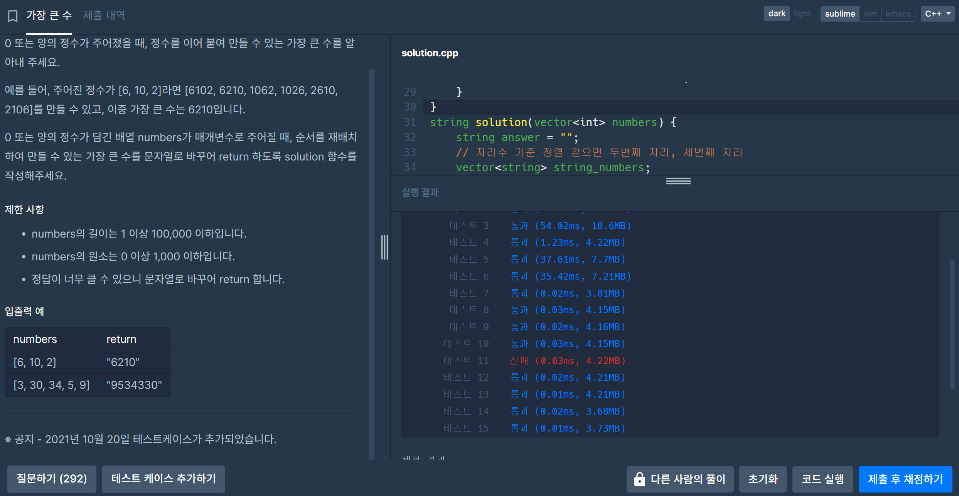This screenshot has height=496, width=959.
Task: Click the results panel vertical scrollbar
Action: 952,324
